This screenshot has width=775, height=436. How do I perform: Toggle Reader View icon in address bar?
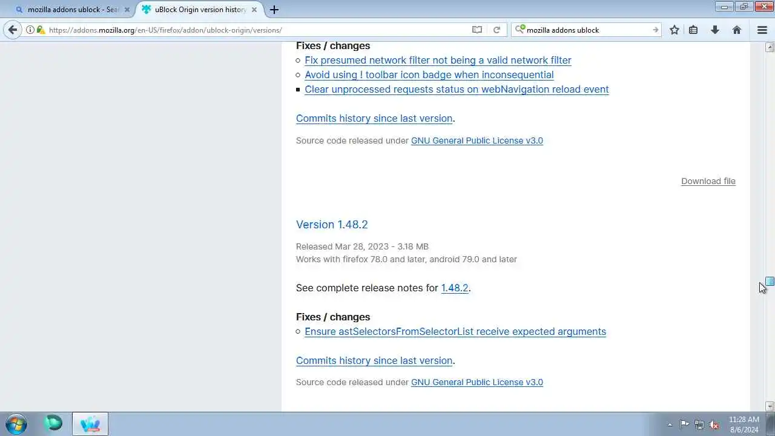[x=477, y=30]
